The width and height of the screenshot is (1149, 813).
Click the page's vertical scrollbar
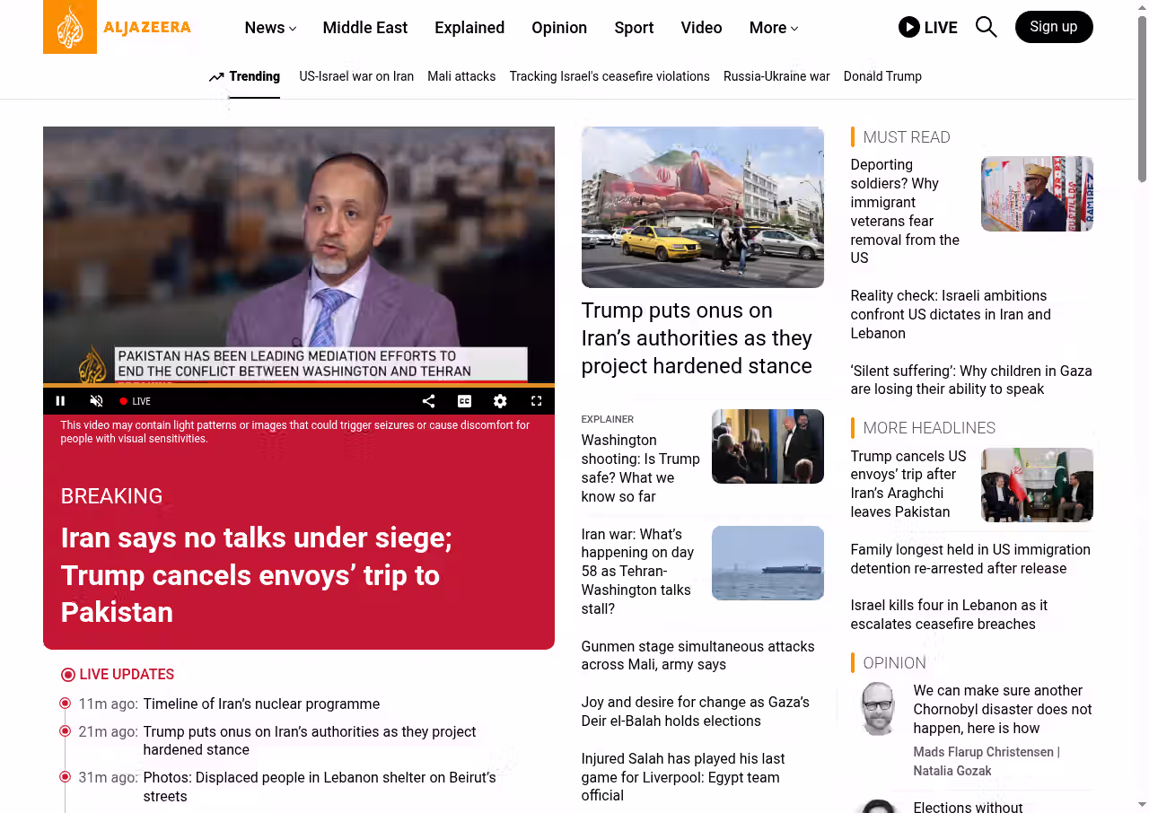[x=1142, y=99]
